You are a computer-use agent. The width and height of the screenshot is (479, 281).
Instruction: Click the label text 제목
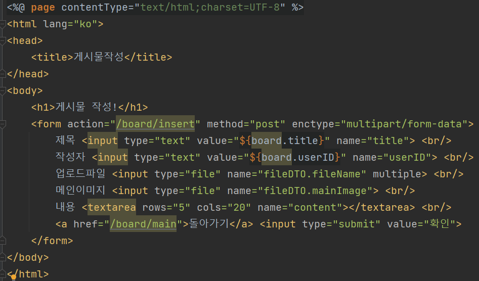(x=65, y=140)
